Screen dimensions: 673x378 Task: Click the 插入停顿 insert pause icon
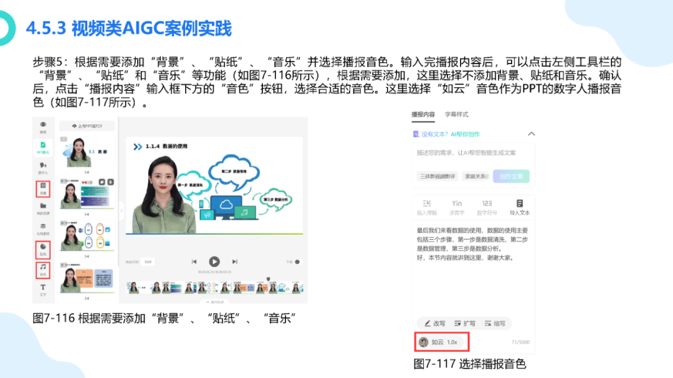(427, 207)
